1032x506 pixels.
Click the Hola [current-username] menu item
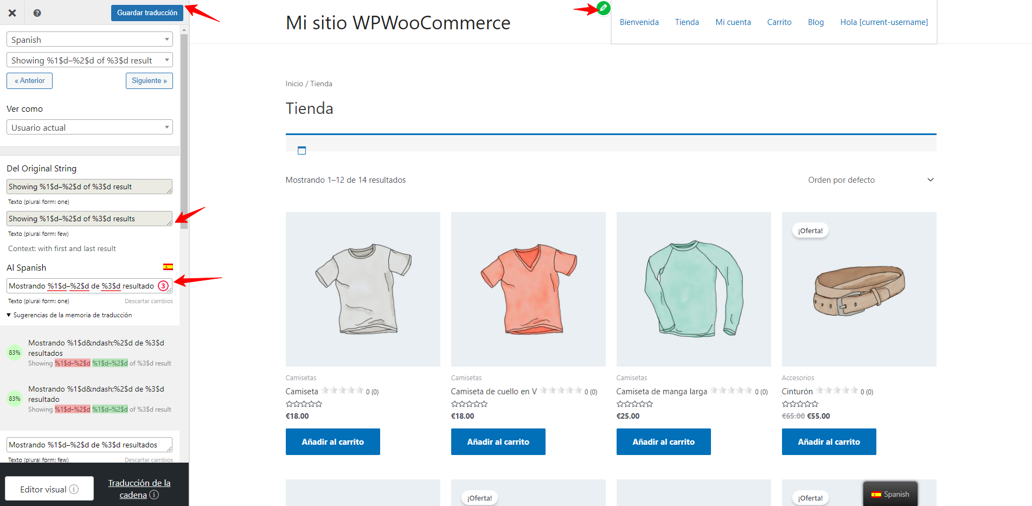click(883, 22)
